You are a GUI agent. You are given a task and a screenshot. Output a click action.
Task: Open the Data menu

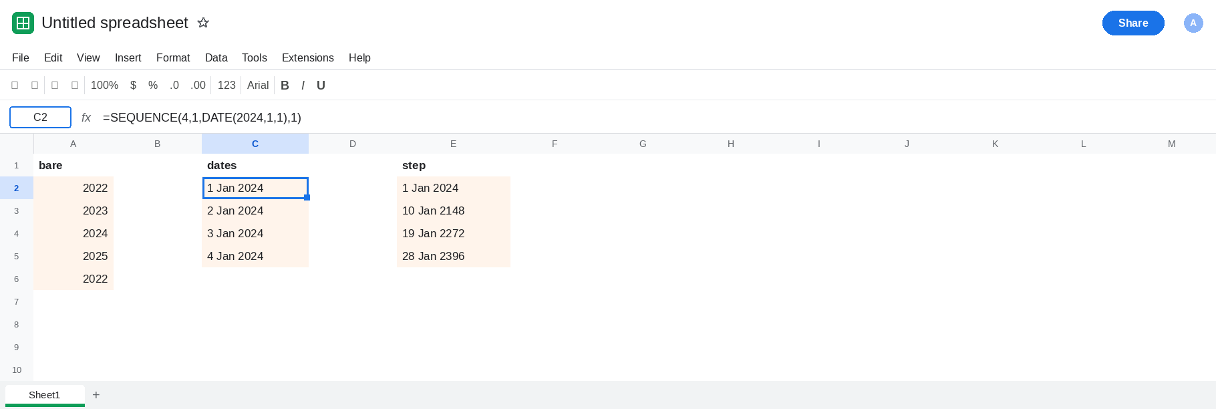click(216, 58)
